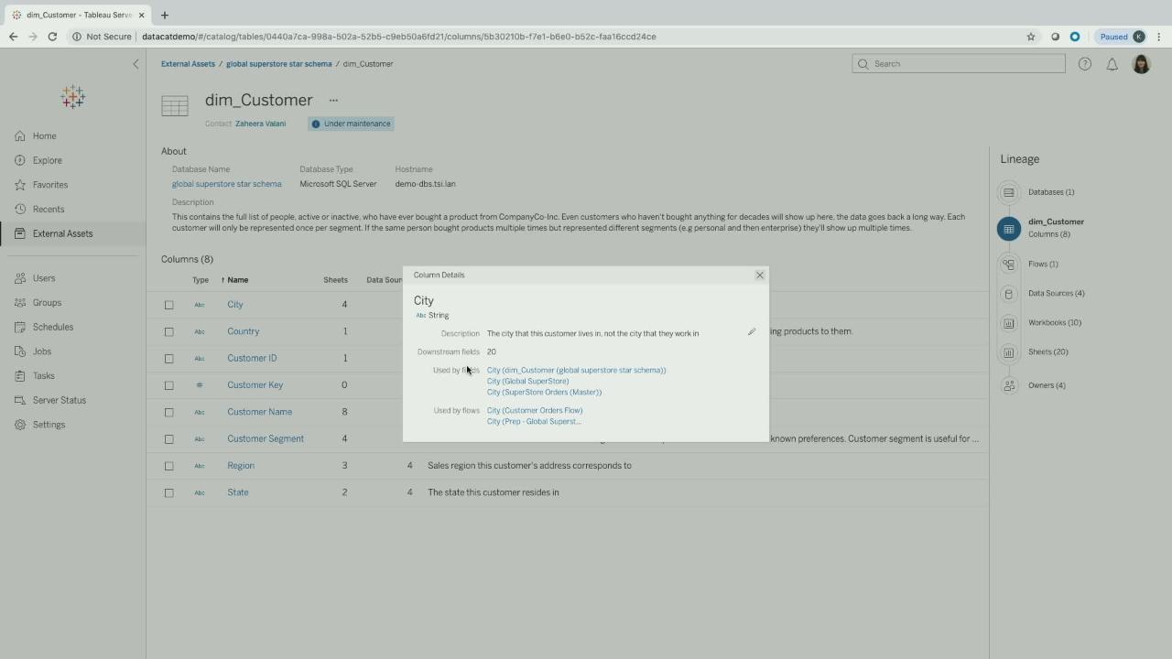Collapse the sidebar with the chevron
Screen dimensions: 1172x659
point(136,64)
